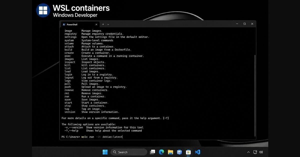Click the 'create' command row

(x=87, y=53)
